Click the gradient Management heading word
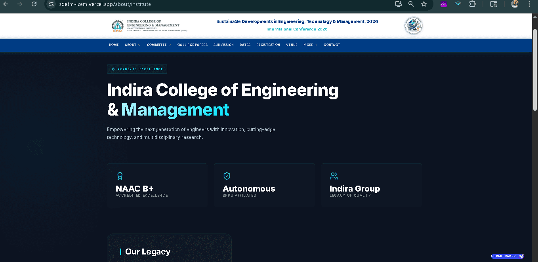Screen dimensions: 538x262 [175, 110]
